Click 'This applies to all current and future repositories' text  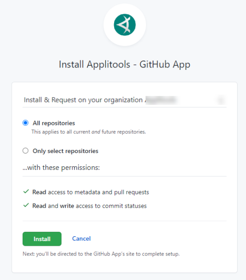click(89, 132)
